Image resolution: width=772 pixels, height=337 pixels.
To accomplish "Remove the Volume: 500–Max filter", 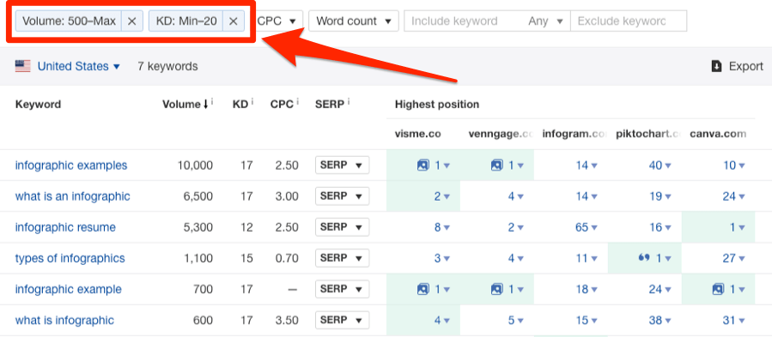I will point(132,21).
